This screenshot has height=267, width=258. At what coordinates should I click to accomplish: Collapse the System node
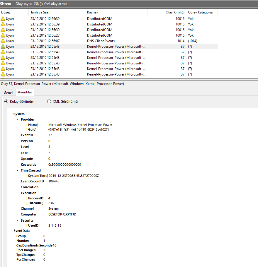[x=10, y=114]
